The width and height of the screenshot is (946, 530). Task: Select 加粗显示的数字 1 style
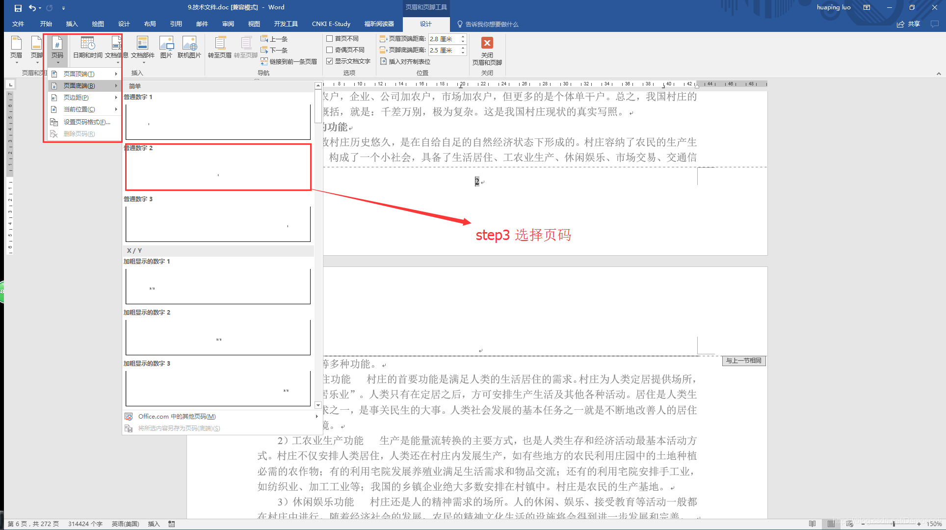[218, 286]
